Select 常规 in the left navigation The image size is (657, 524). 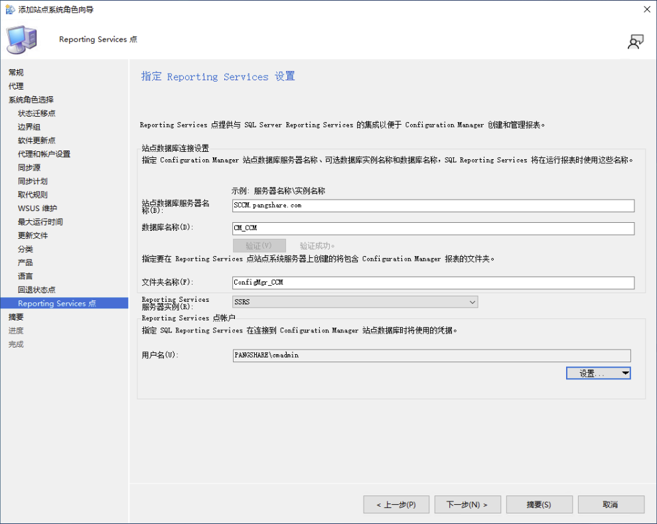(17, 72)
